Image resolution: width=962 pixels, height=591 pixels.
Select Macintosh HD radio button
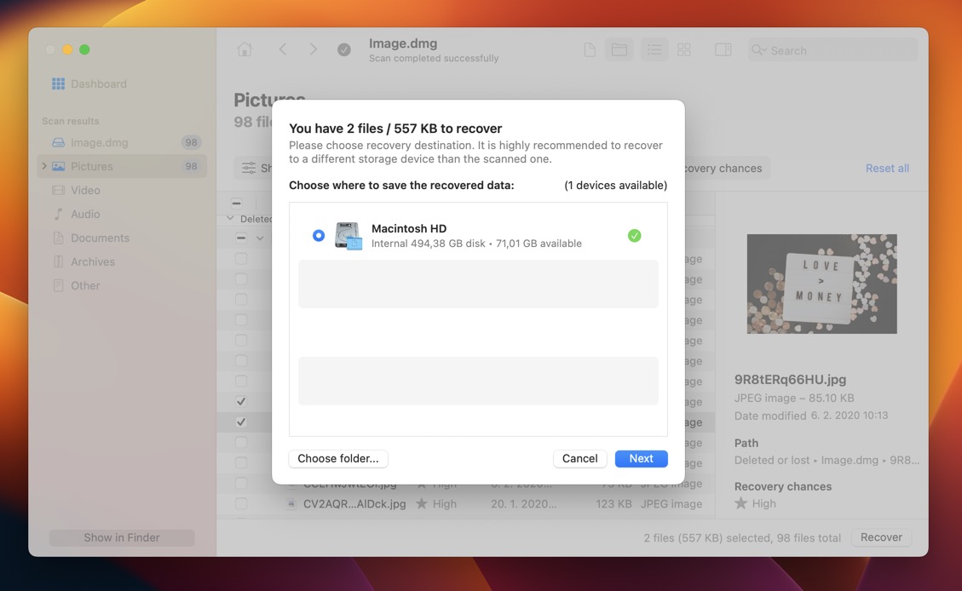pos(319,236)
